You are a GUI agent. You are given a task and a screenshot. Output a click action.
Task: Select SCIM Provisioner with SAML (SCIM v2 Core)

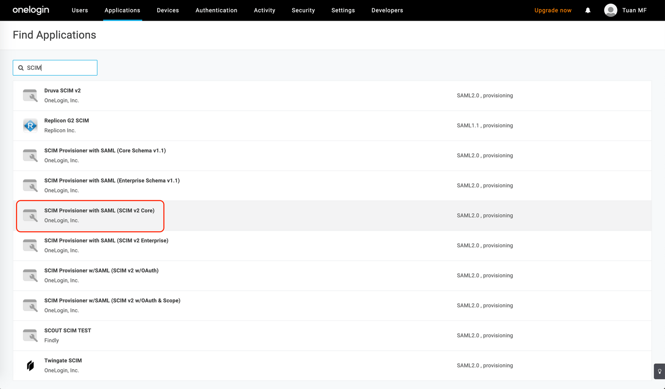coord(332,216)
